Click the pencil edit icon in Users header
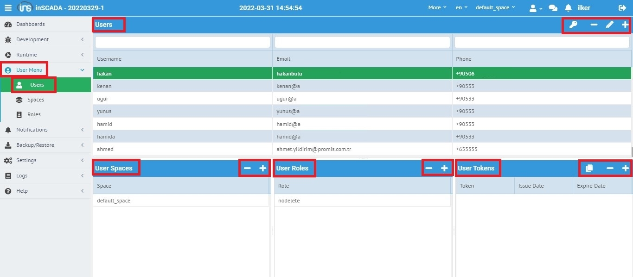The image size is (633, 277). [x=610, y=25]
